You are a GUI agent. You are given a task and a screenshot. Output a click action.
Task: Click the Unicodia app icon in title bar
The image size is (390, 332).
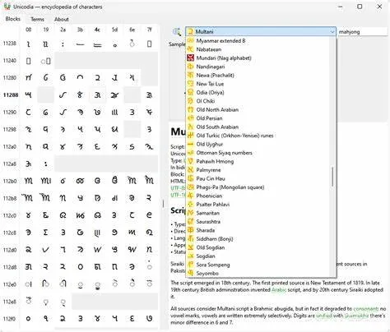tap(7, 7)
